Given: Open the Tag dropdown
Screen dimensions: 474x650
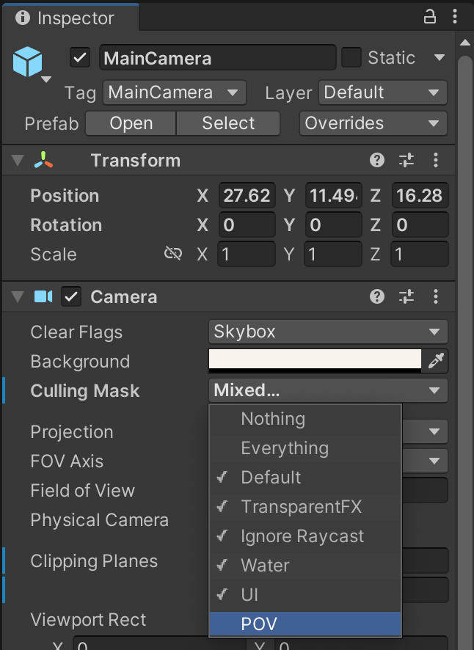Looking at the screenshot, I should 174,93.
